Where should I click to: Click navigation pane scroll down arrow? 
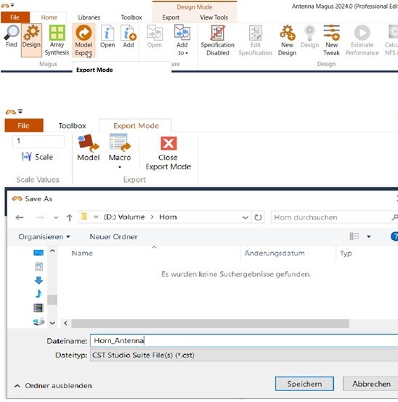[52, 323]
